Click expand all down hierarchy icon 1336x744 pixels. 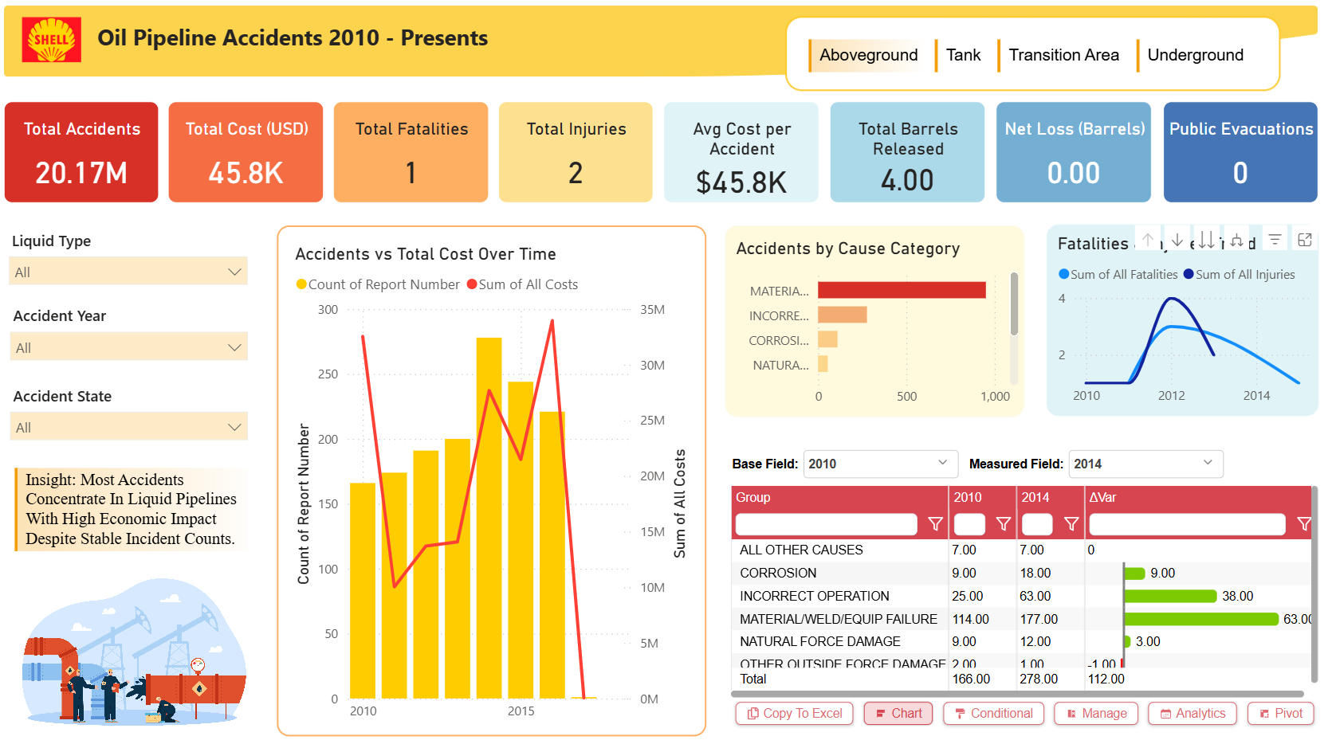(1236, 239)
